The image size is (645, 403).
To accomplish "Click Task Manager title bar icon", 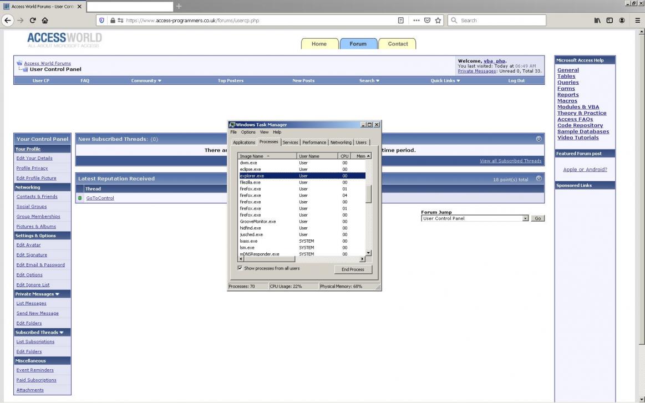I will coord(232,125).
